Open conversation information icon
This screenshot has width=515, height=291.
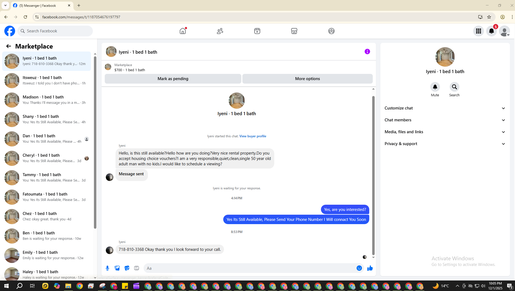click(367, 52)
